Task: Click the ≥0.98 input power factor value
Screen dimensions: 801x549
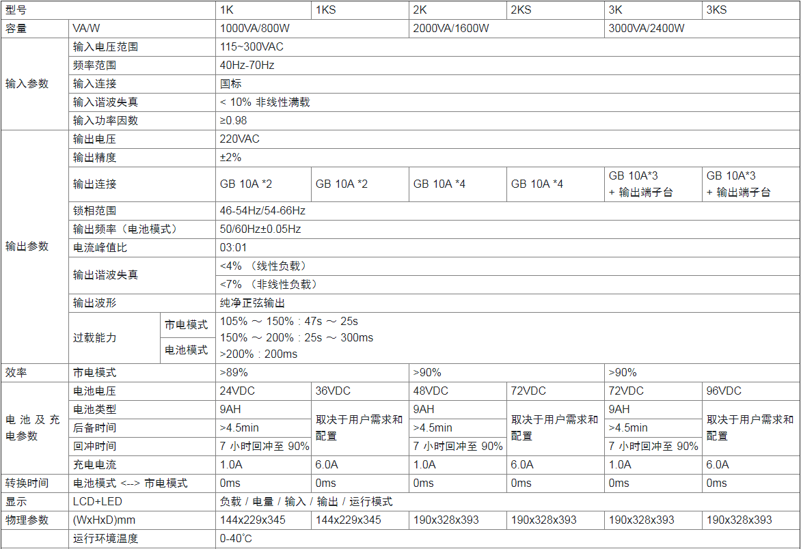Action: 234,121
